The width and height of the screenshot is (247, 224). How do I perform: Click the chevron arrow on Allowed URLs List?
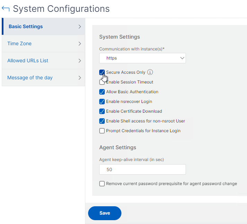pos(80,61)
